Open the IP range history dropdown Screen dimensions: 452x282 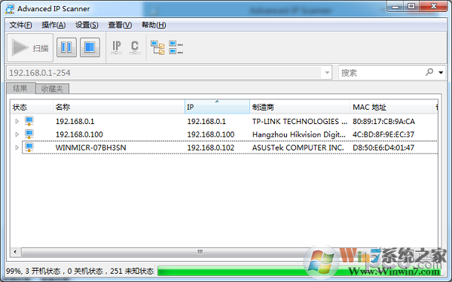tap(327, 73)
